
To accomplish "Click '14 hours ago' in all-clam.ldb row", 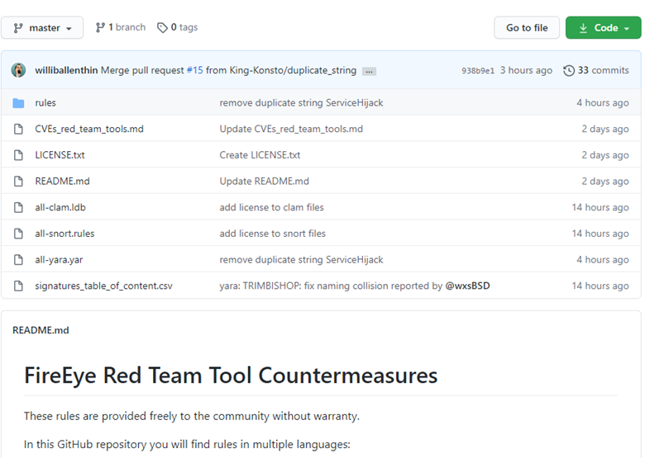I will 600,207.
